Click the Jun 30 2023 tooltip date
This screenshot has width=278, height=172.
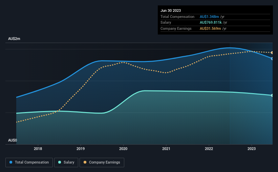click(171, 10)
